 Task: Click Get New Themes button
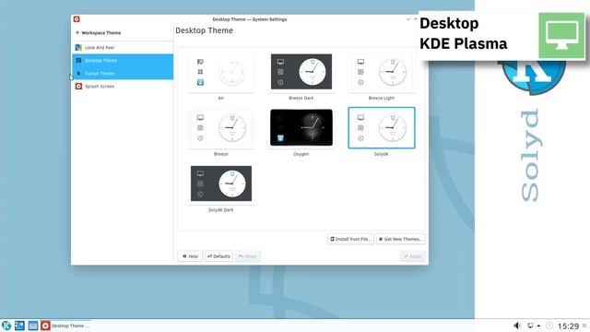401,239
